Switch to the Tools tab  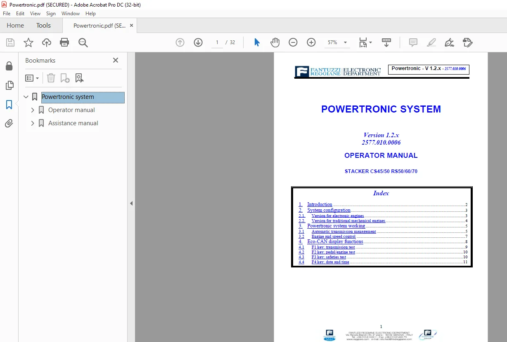point(43,26)
